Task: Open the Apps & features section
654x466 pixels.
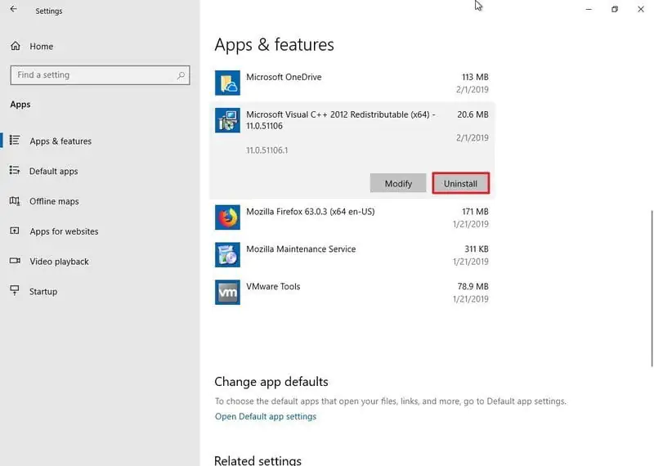Action: (x=60, y=141)
